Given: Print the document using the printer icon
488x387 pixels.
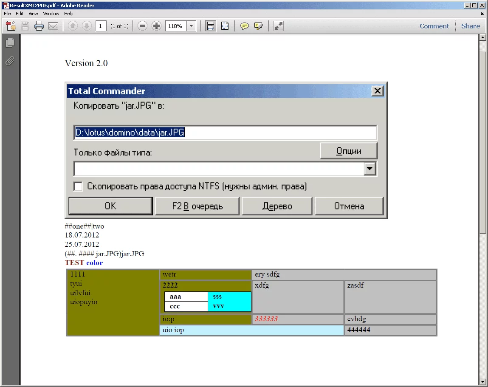Looking at the screenshot, I should 39,26.
